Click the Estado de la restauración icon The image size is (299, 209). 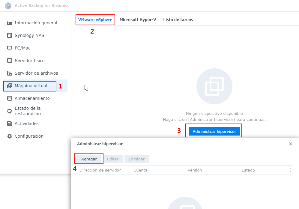pyautogui.click(x=10, y=111)
